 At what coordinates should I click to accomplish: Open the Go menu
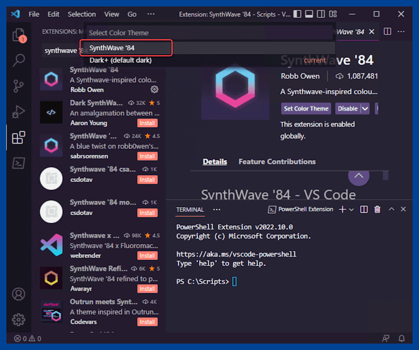point(132,14)
